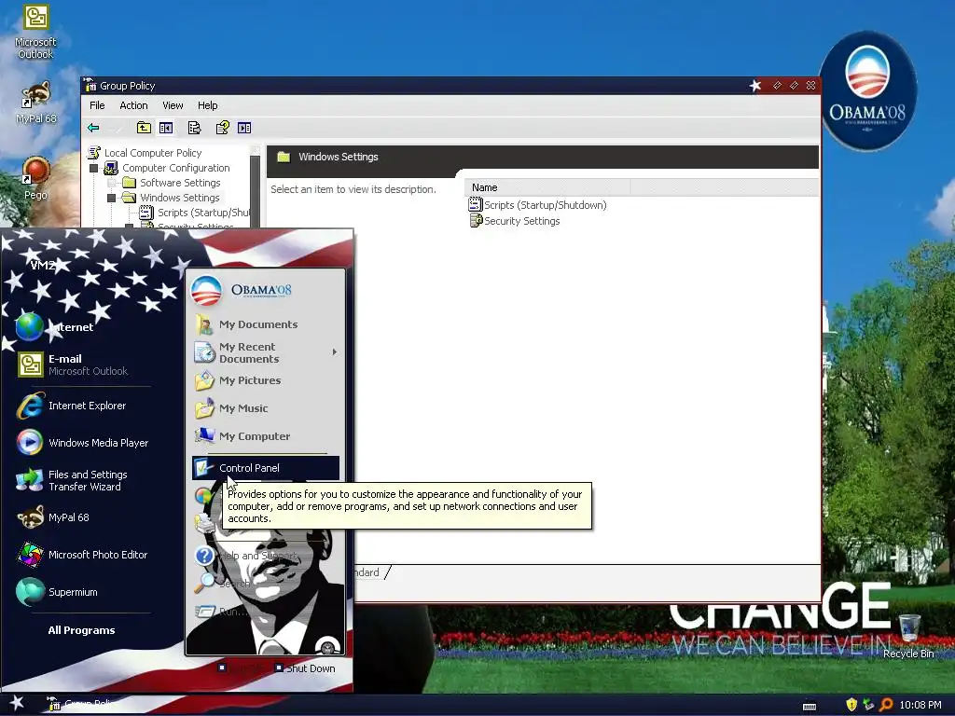Viewport: 955px width, 716px height.
Task: Click the star Start button on taskbar
Action: (x=17, y=703)
